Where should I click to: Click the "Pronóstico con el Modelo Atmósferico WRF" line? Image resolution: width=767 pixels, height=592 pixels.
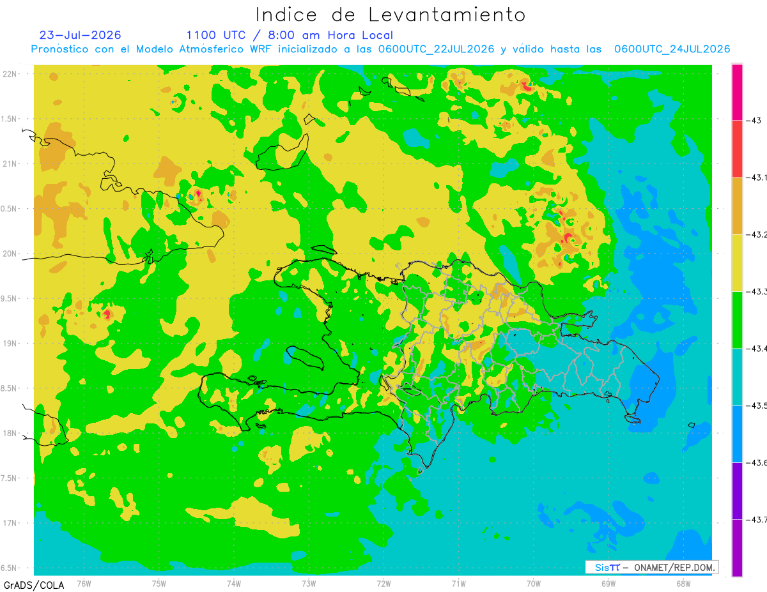[380, 49]
